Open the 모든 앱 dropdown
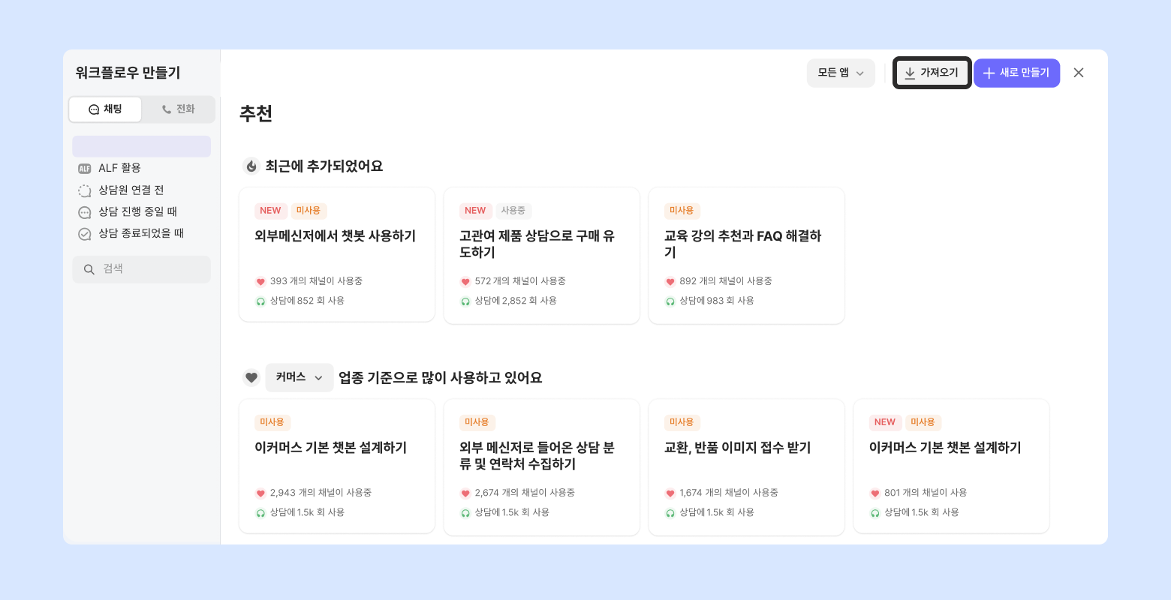This screenshot has width=1171, height=600. pos(841,73)
